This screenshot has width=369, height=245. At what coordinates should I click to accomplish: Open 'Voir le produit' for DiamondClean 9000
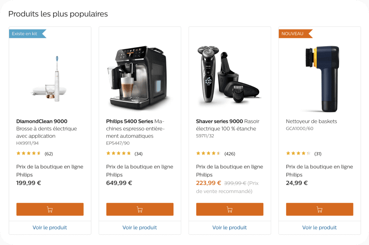pyautogui.click(x=50, y=227)
